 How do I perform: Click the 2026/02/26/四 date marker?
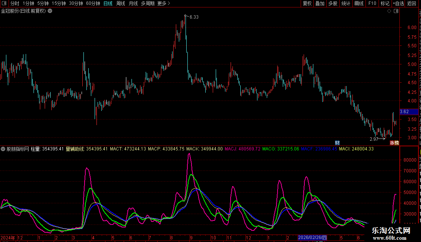coord(313,238)
